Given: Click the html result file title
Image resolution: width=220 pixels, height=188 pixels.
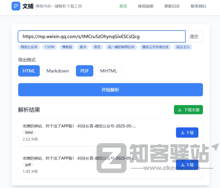Looking at the screenshot, I should pyautogui.click(x=79, y=126).
